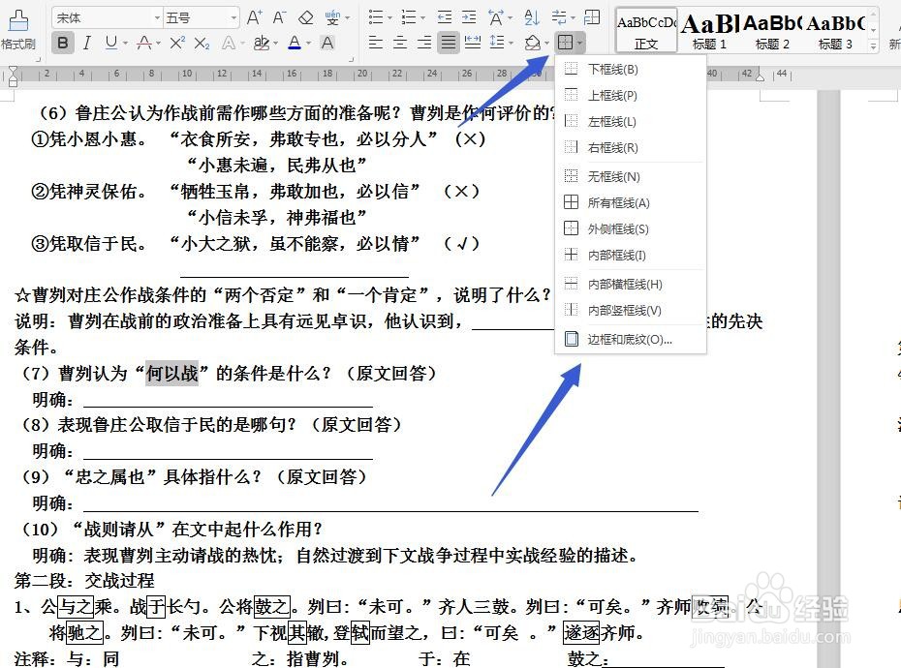Image resolution: width=901 pixels, height=668 pixels.
Task: Clear formatting with the eraser icon
Action: pyautogui.click(x=306, y=15)
